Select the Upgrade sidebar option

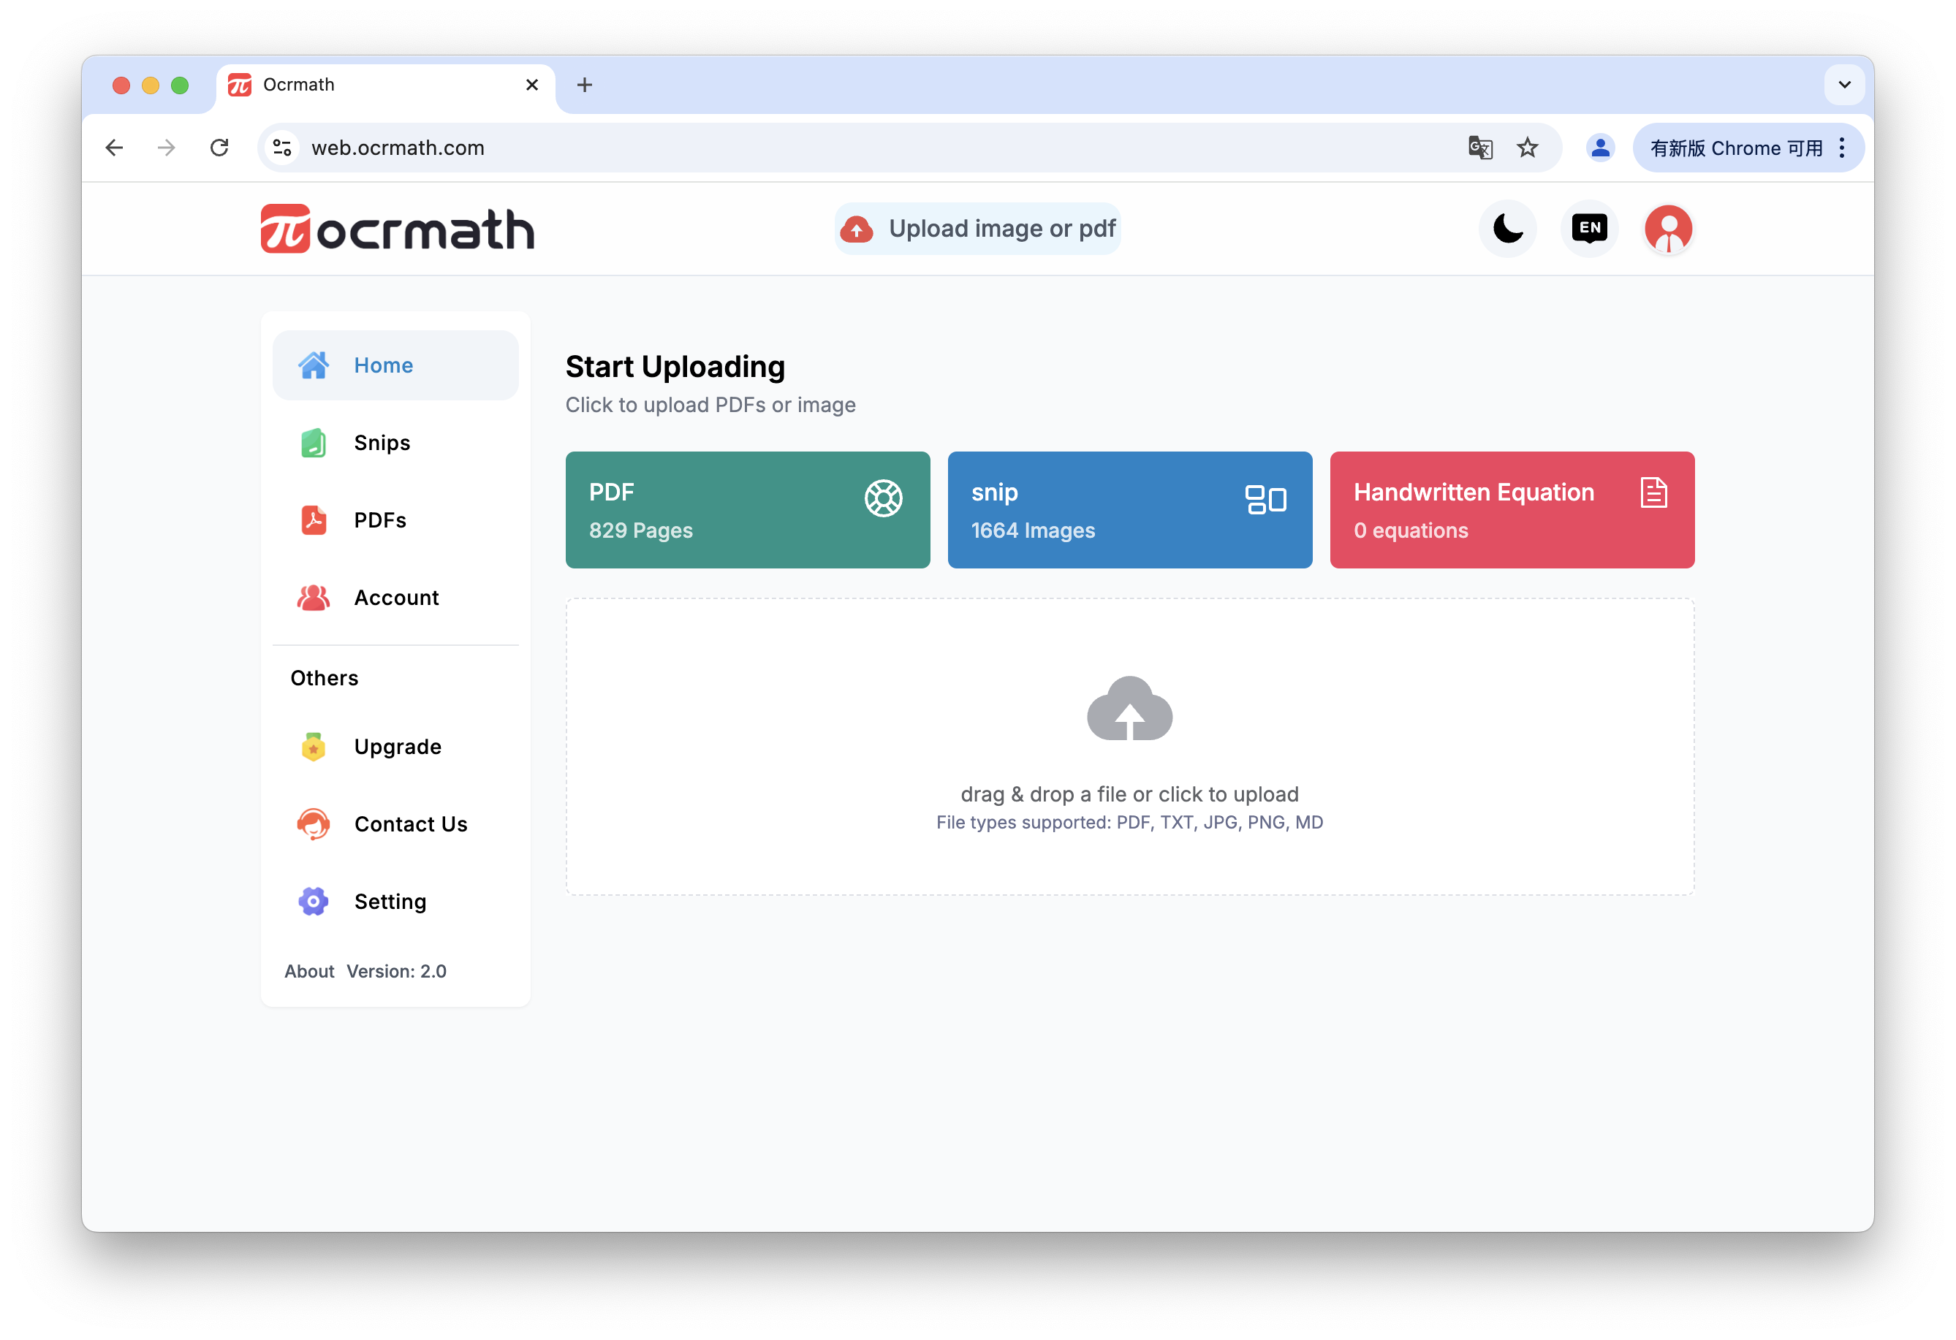click(397, 747)
